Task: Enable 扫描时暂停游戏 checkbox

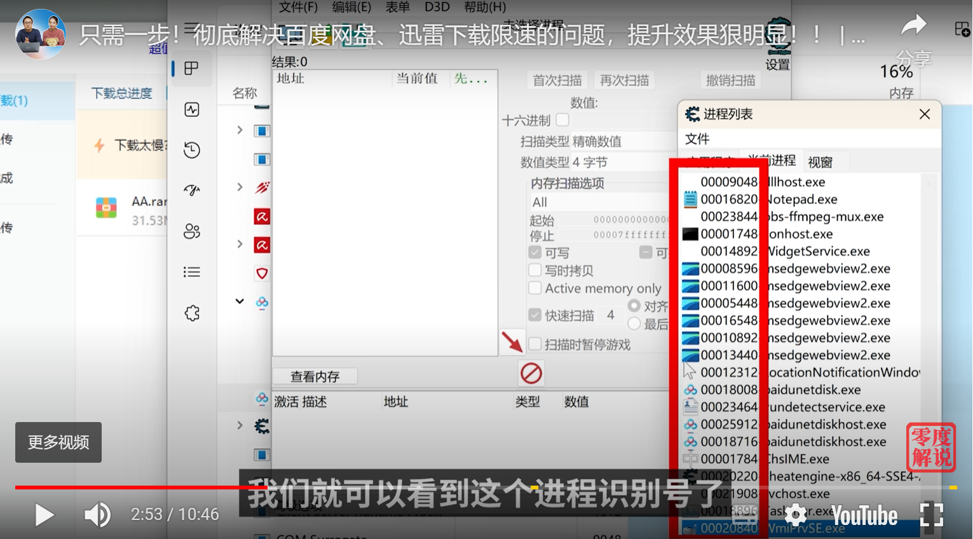Action: [x=535, y=344]
